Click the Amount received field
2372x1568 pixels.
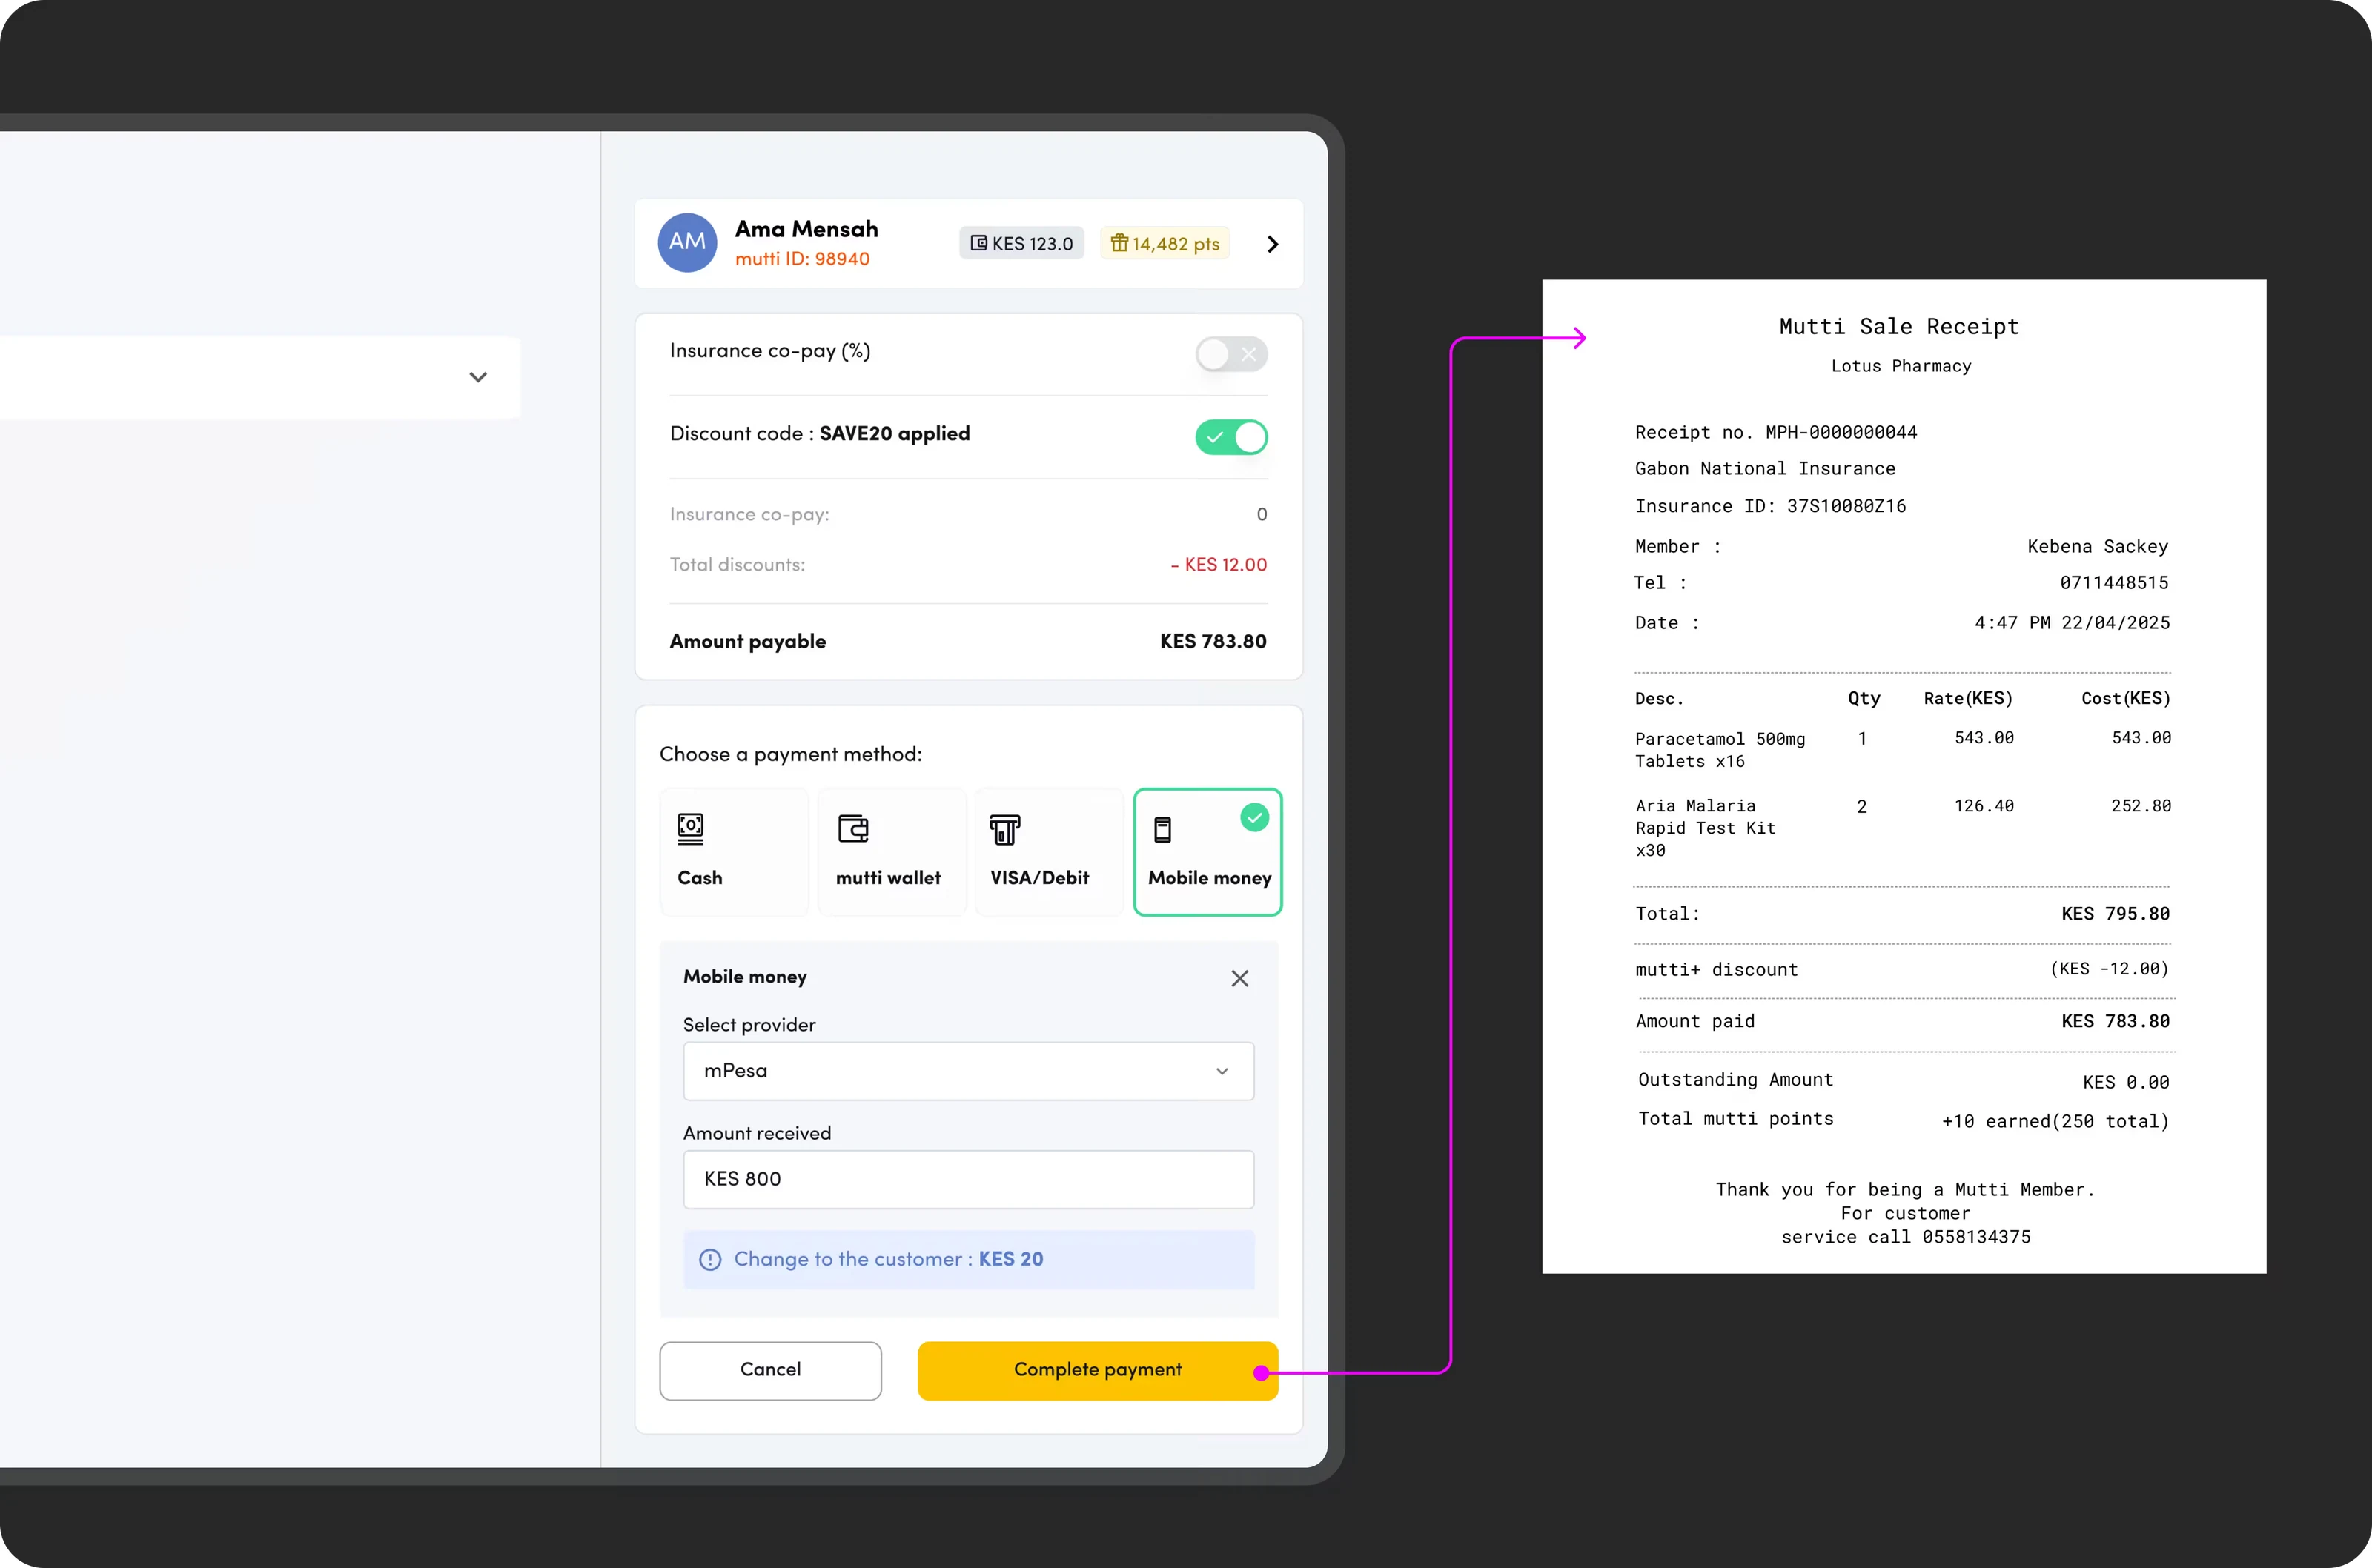point(968,1179)
